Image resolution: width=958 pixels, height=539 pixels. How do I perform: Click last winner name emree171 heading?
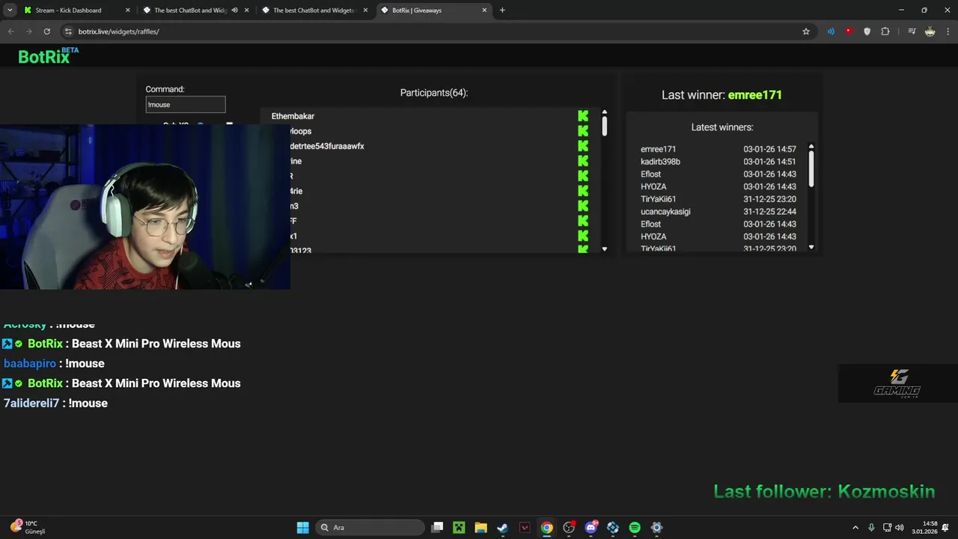click(754, 95)
